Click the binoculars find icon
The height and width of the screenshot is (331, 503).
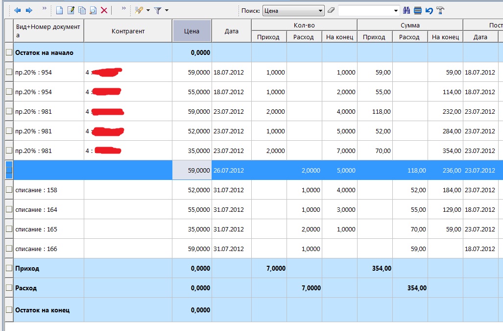[x=407, y=11]
